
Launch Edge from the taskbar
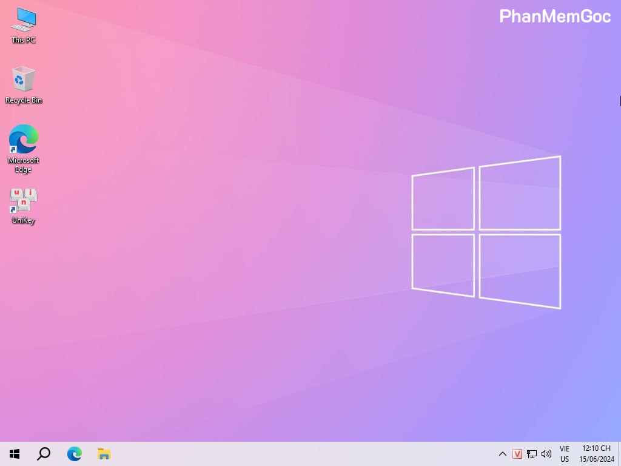click(x=74, y=454)
